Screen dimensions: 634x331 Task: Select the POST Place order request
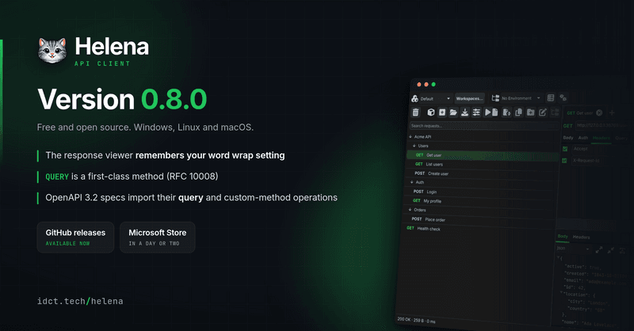[428, 219]
